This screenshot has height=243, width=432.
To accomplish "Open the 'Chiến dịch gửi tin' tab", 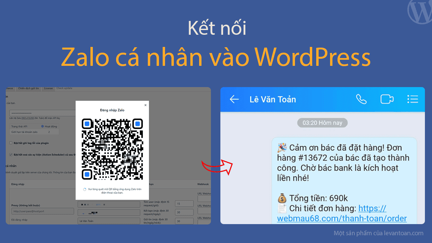I will pos(28,88).
